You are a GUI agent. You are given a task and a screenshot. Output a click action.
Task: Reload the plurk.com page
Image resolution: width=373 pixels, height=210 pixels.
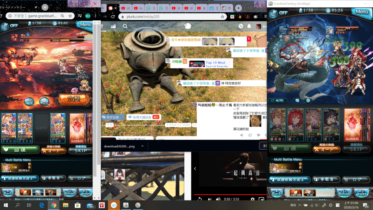(113, 17)
